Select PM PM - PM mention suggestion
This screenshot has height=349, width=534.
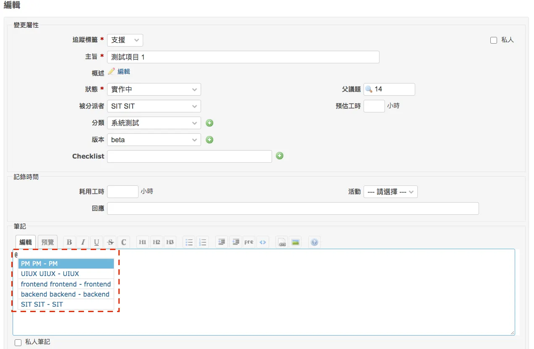[66, 263]
